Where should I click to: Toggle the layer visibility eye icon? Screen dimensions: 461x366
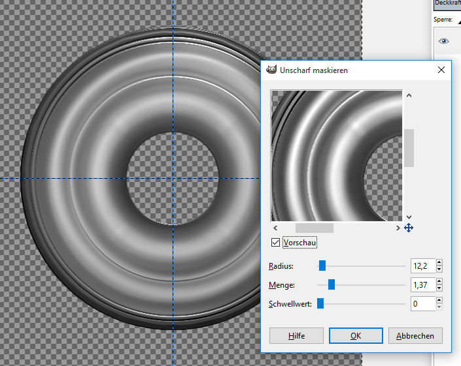(443, 41)
